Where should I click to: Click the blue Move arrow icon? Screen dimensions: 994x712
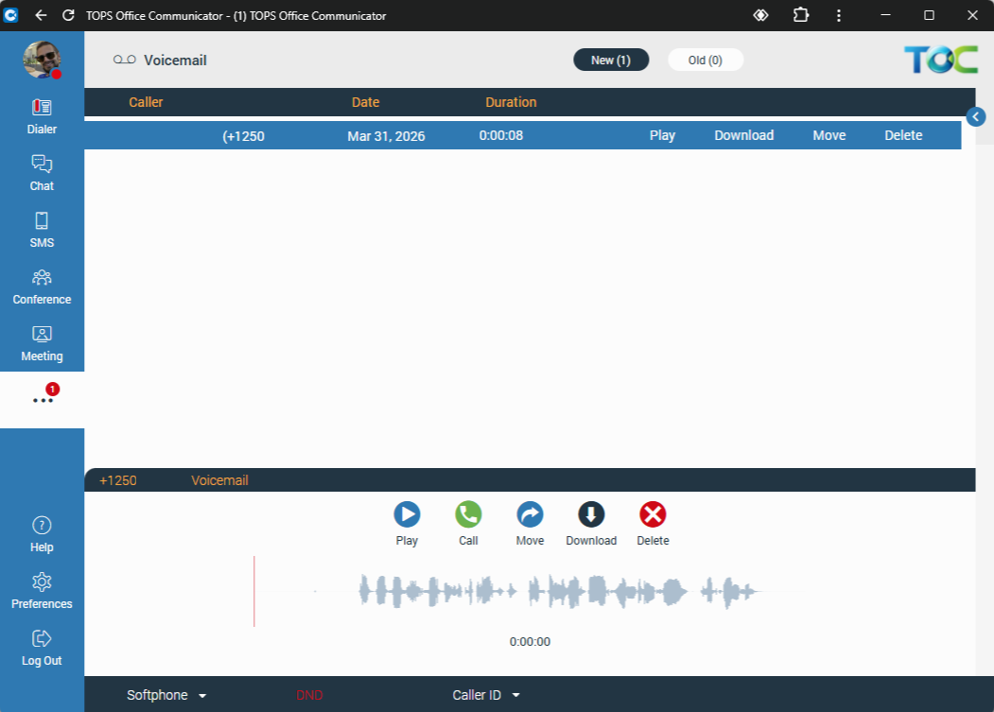pos(530,514)
